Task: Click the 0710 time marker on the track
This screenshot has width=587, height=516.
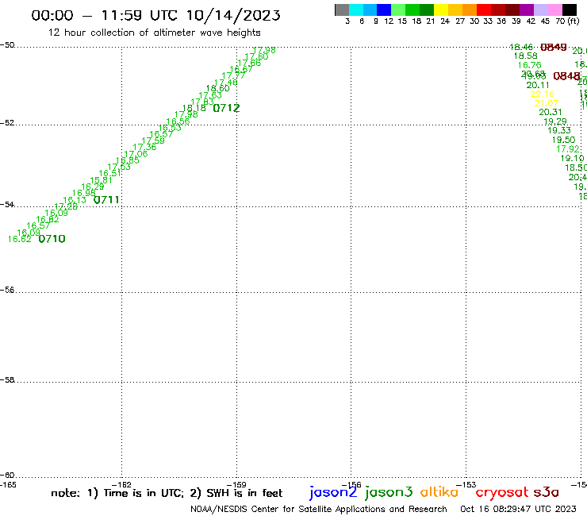Action: click(52, 239)
